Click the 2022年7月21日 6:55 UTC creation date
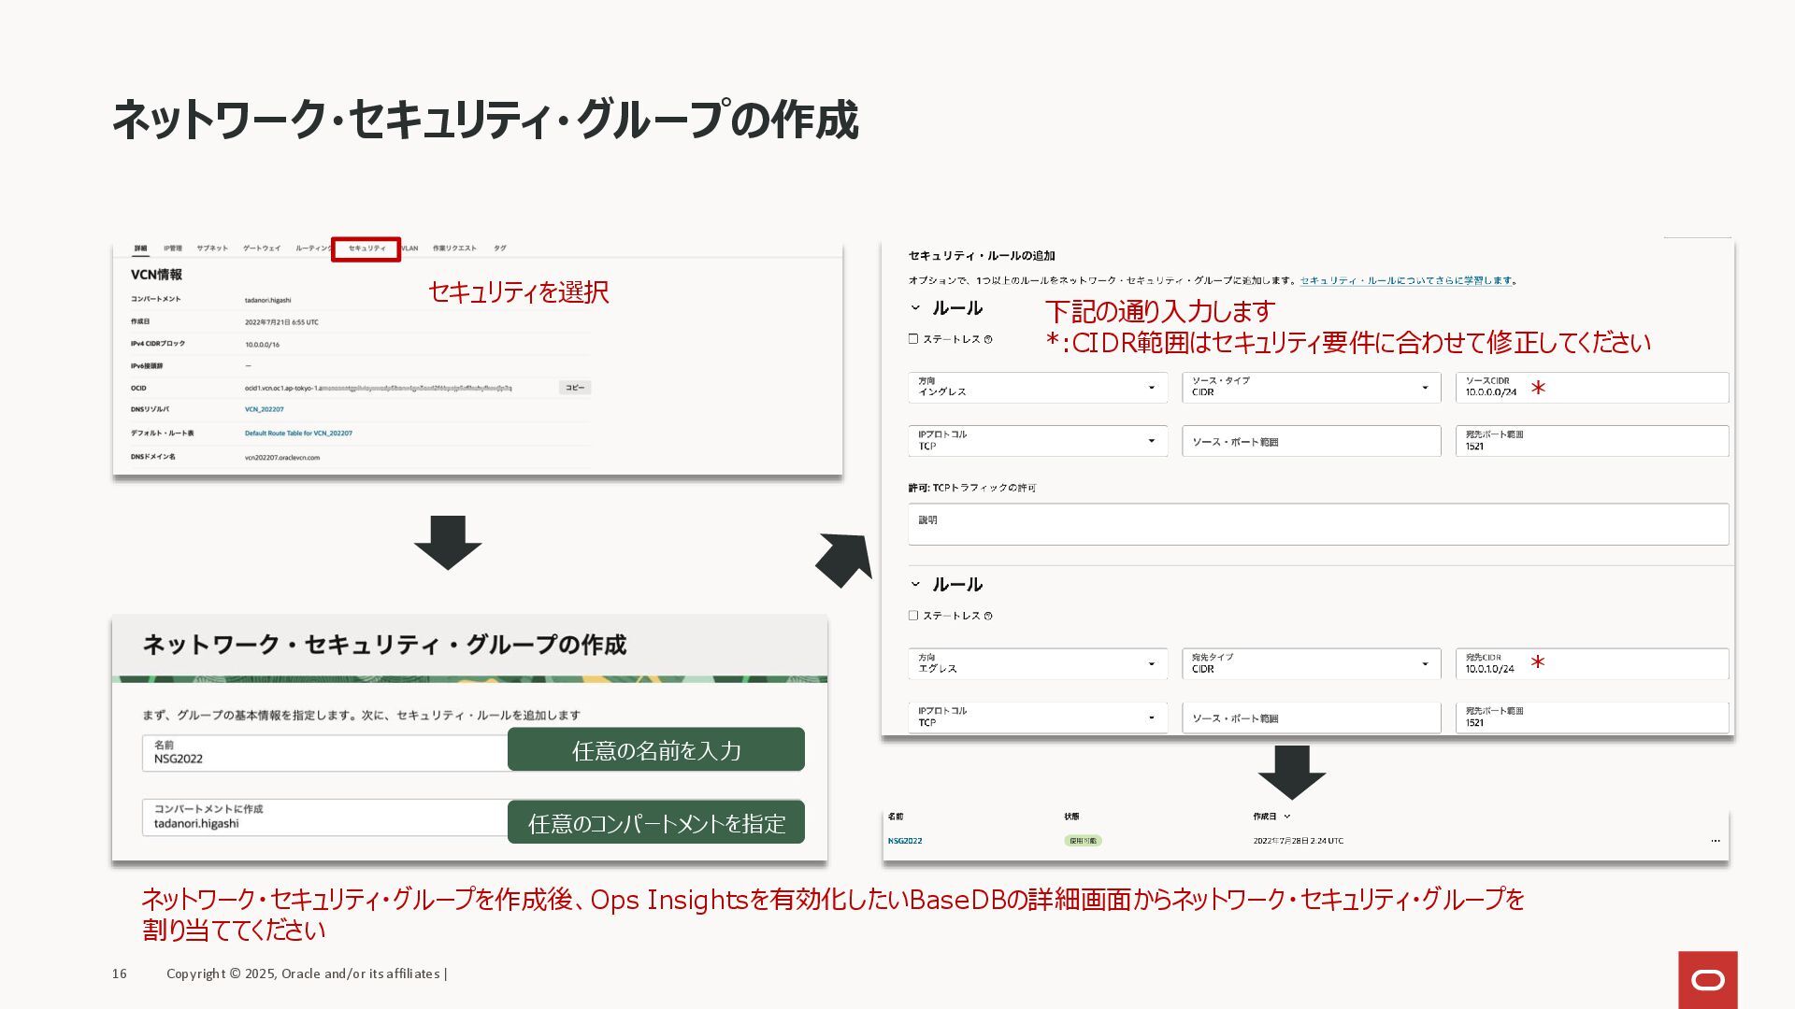1795x1009 pixels. pyautogui.click(x=281, y=322)
